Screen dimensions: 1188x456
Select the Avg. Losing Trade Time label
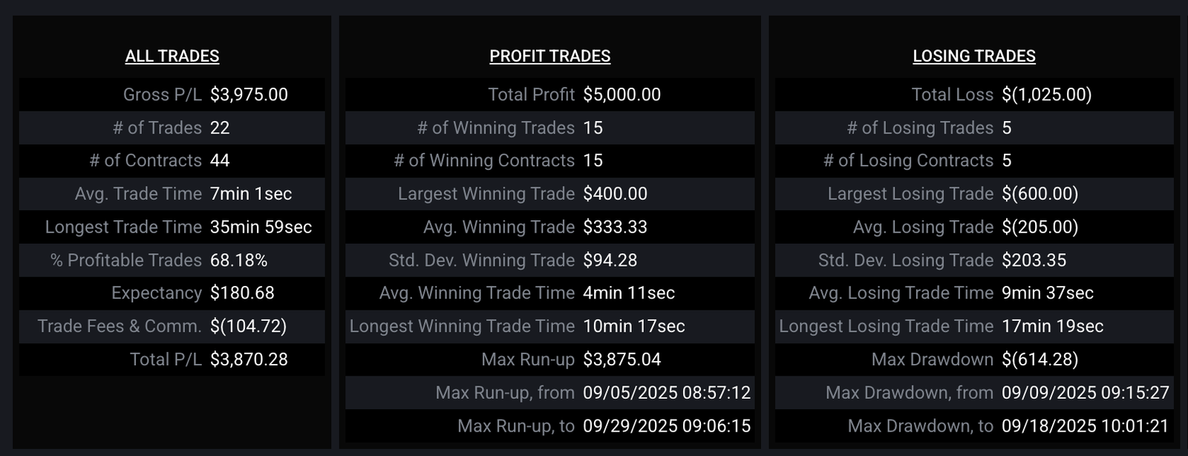(x=901, y=293)
